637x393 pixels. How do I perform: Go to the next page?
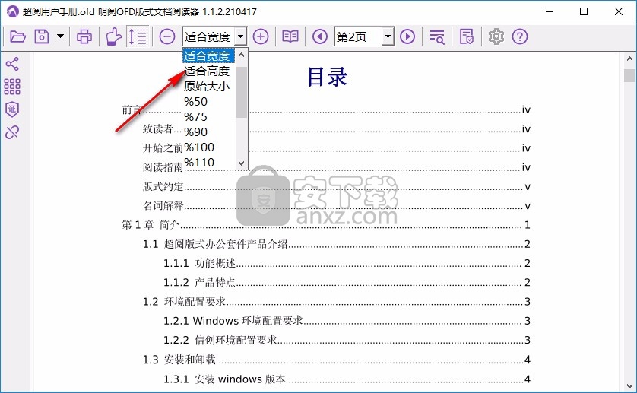(x=407, y=37)
